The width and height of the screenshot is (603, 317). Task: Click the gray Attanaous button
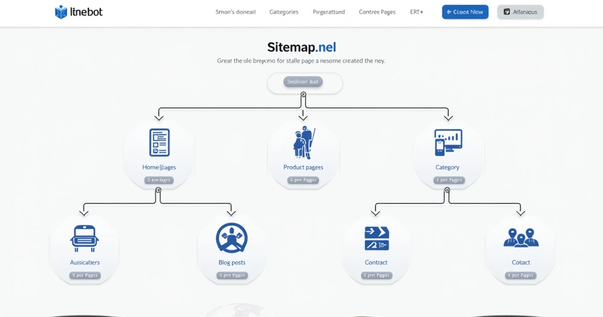coord(520,12)
